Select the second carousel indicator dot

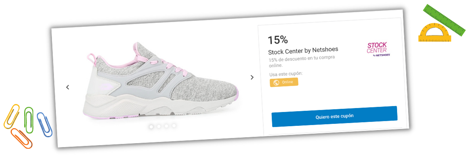[159, 127]
